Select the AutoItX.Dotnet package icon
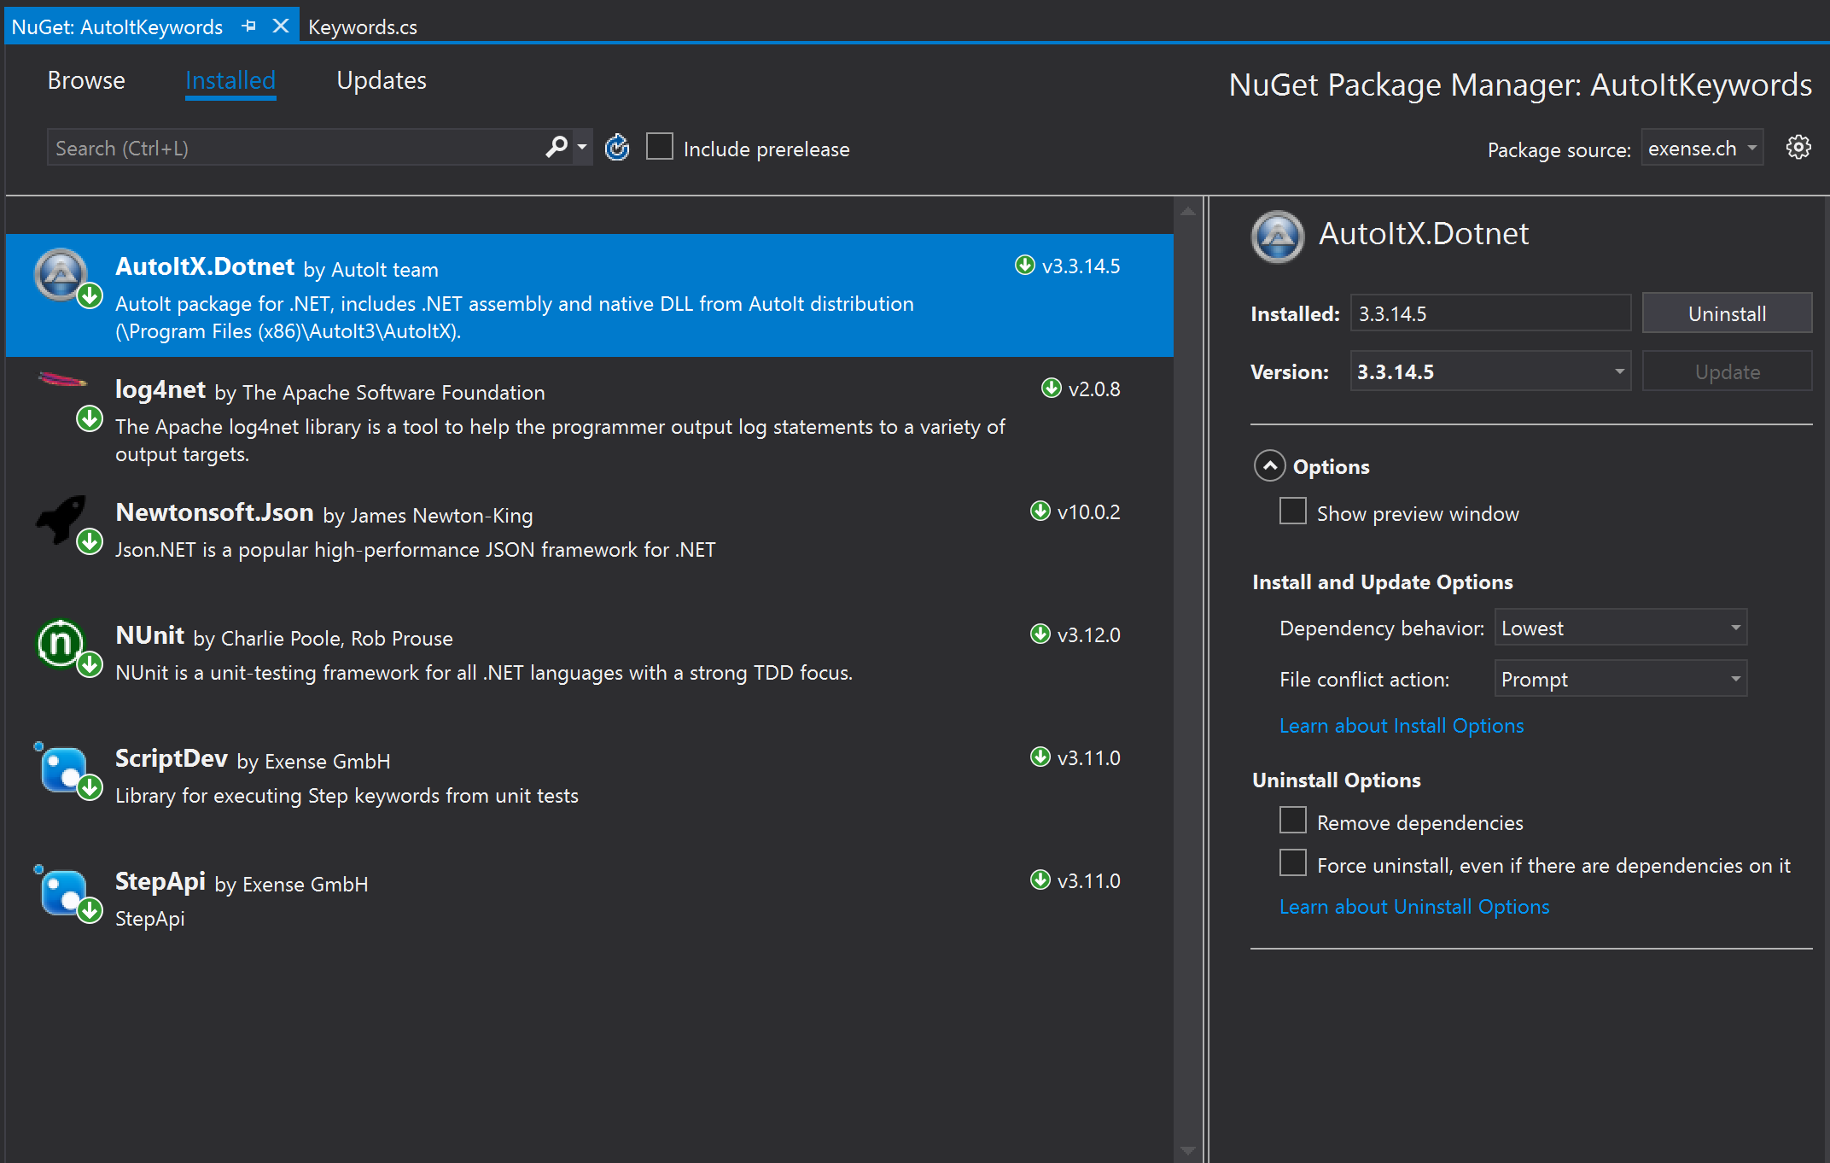 click(61, 275)
